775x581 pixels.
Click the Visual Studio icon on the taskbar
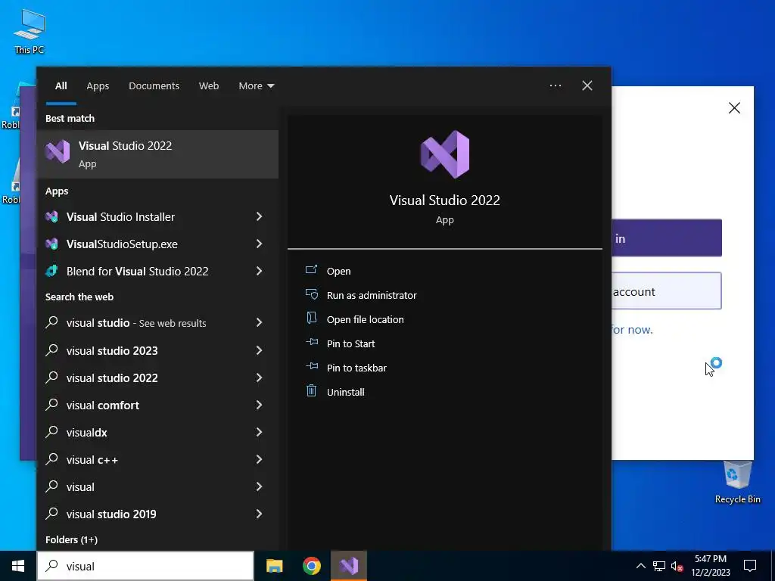pyautogui.click(x=349, y=566)
